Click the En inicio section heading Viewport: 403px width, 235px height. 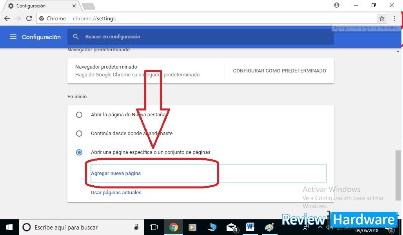[x=77, y=97]
